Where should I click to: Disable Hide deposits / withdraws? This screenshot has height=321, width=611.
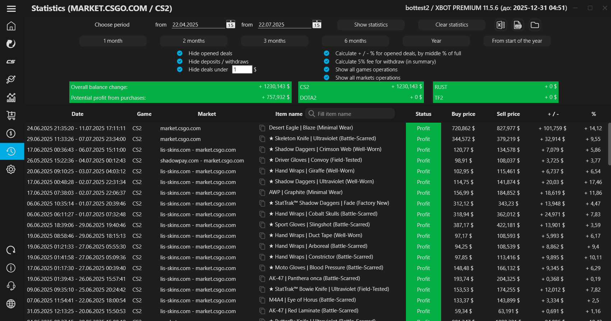click(180, 61)
